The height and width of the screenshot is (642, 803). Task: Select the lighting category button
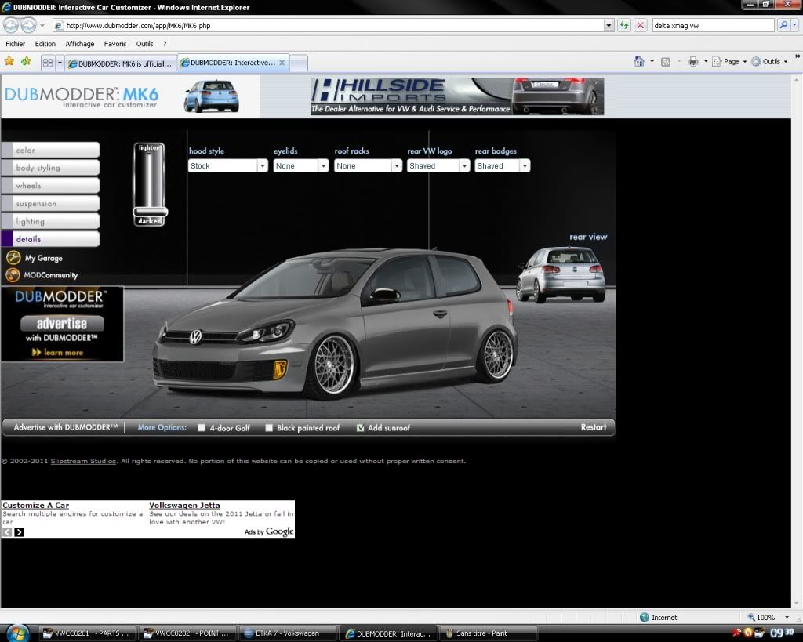click(x=51, y=221)
